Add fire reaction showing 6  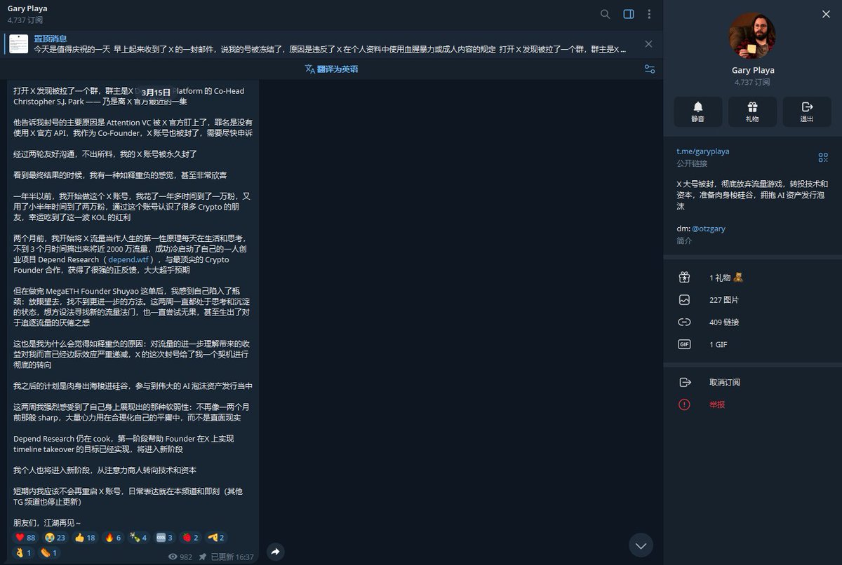113,538
